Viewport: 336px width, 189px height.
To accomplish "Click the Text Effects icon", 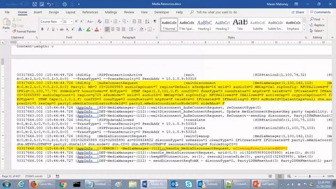I will [x=80, y=29].
